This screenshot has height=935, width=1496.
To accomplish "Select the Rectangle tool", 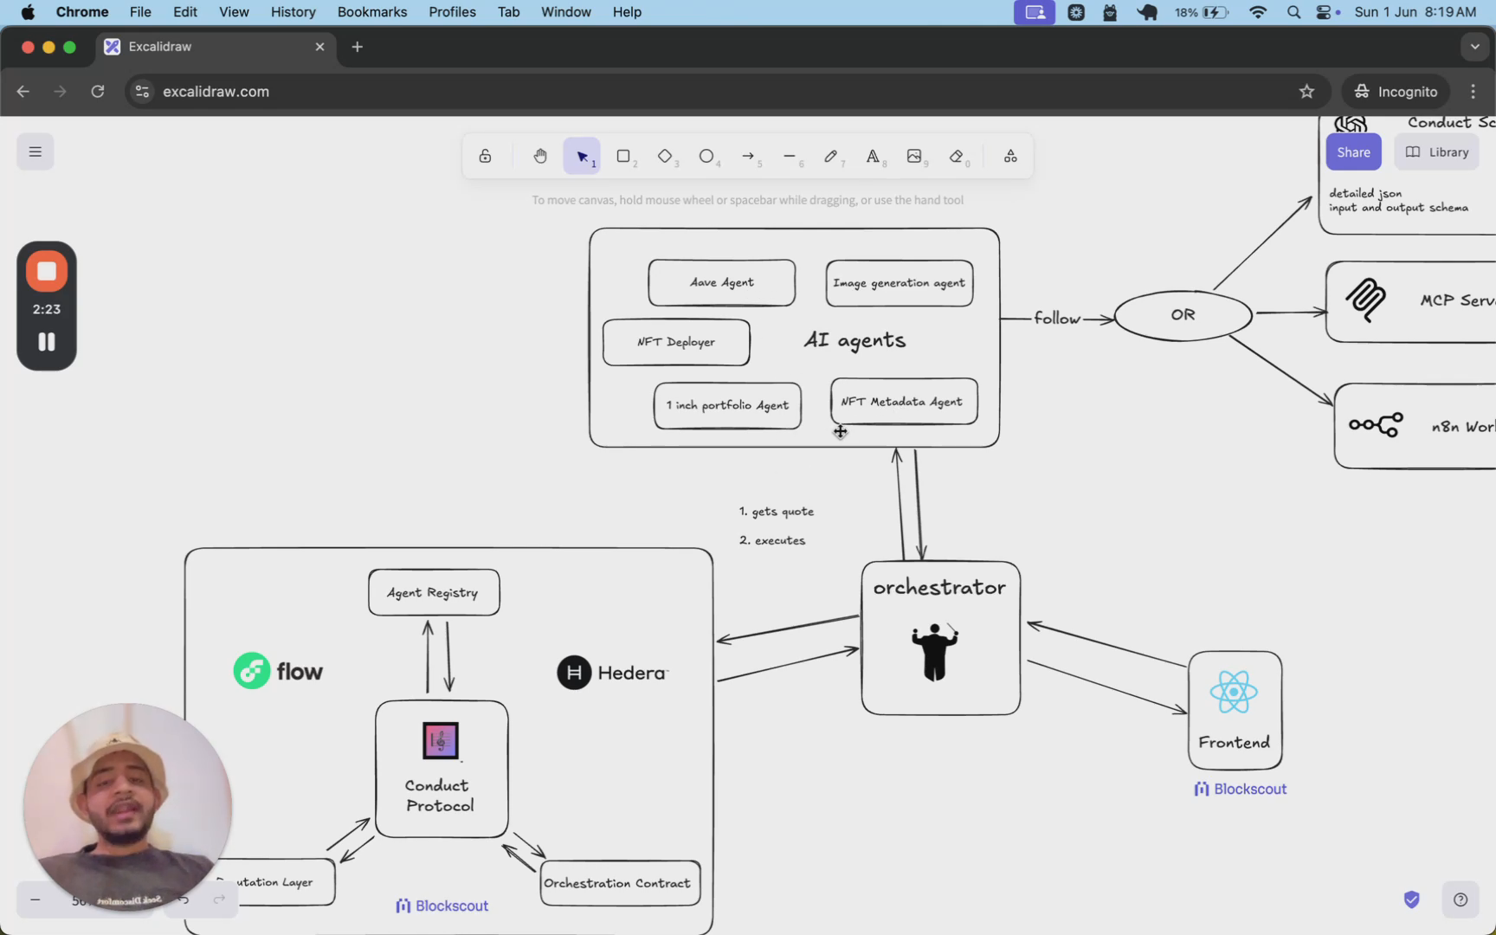I will coord(623,156).
